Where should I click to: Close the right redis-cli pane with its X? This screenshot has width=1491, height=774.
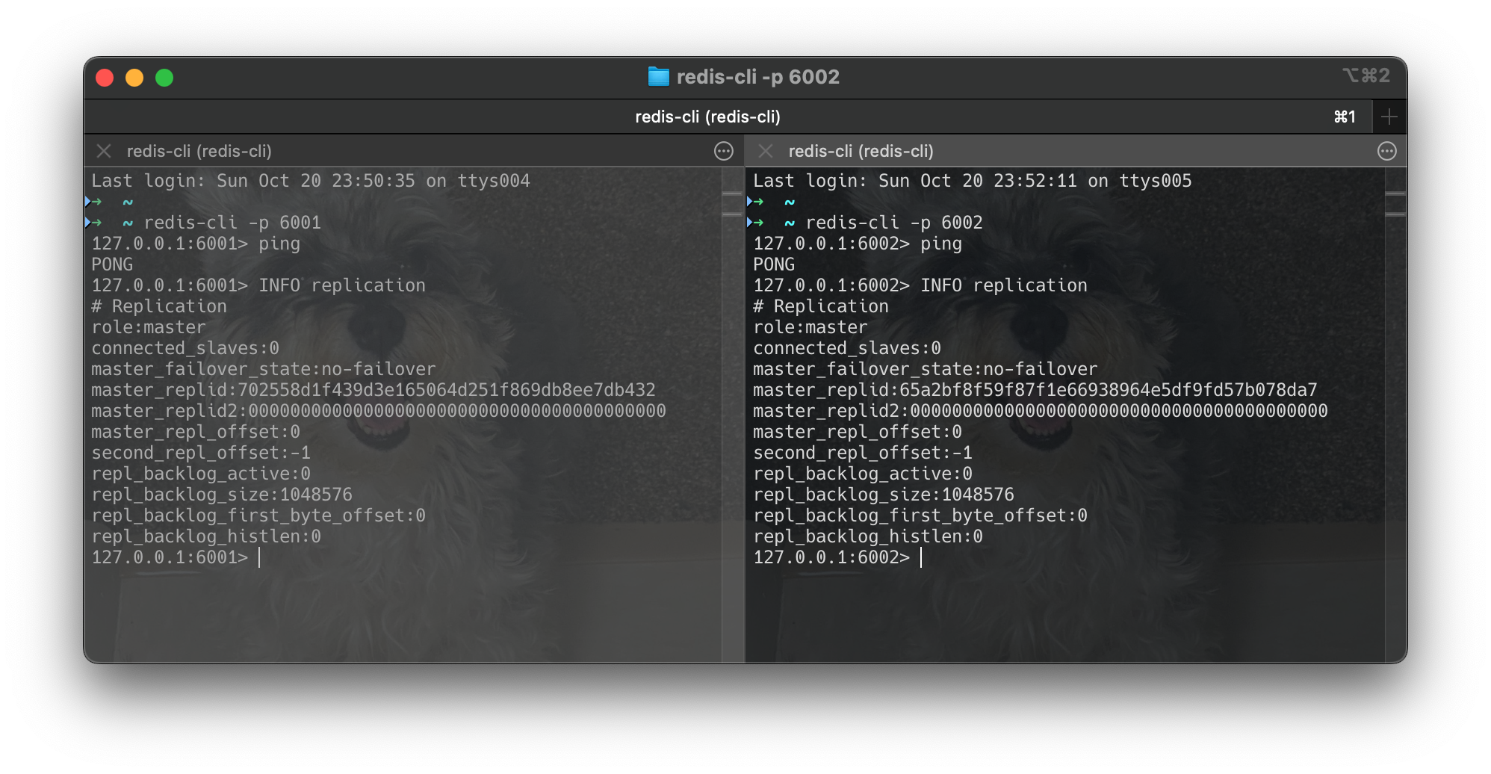click(765, 151)
